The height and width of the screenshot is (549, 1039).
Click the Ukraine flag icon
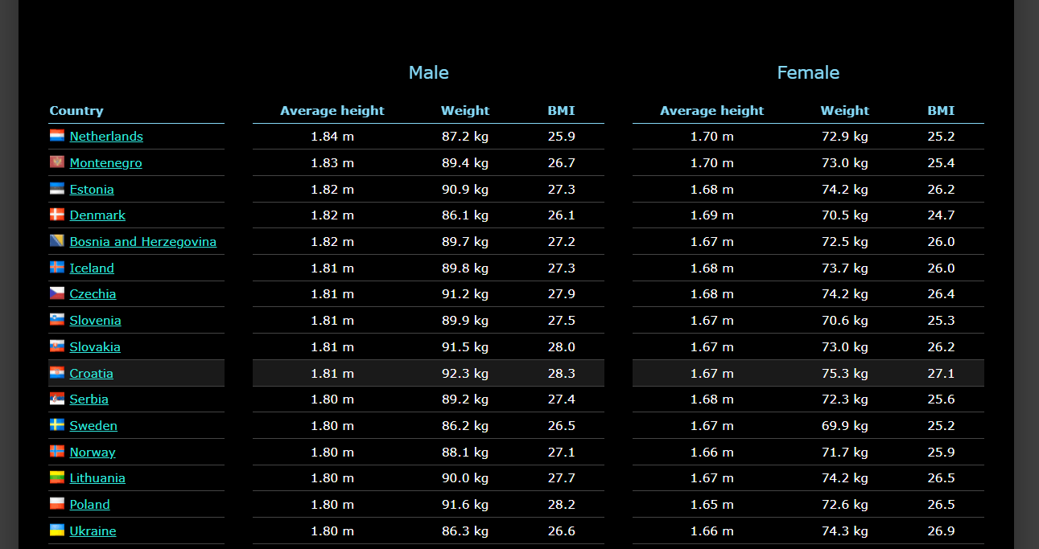[x=57, y=531]
